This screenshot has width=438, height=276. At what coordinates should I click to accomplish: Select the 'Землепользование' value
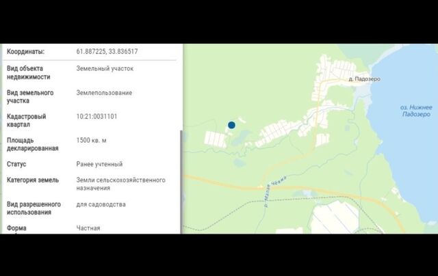click(104, 93)
